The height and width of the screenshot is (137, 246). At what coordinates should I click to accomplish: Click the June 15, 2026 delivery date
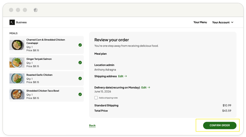(102, 91)
